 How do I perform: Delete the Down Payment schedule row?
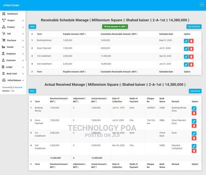pyautogui.click(x=191, y=49)
